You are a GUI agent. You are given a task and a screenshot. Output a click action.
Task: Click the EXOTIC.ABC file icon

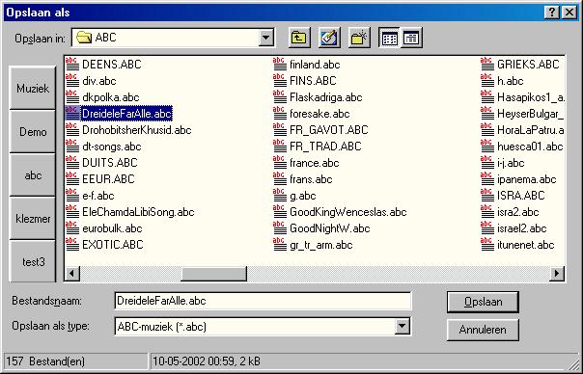[x=72, y=245]
